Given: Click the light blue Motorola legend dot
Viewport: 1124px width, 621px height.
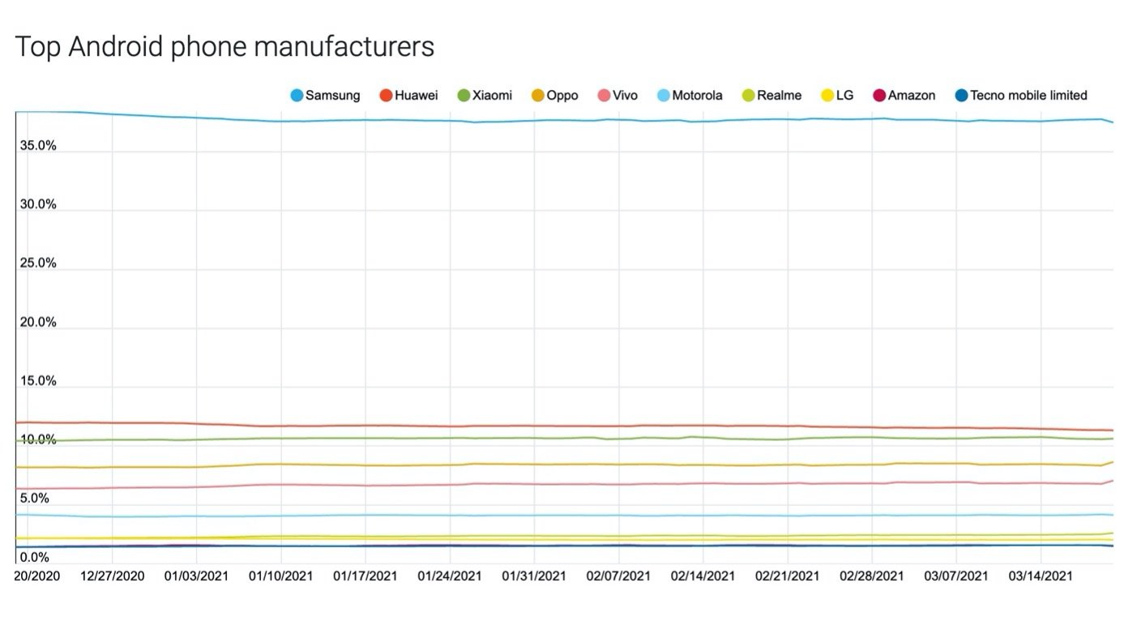Looking at the screenshot, I should [x=664, y=96].
